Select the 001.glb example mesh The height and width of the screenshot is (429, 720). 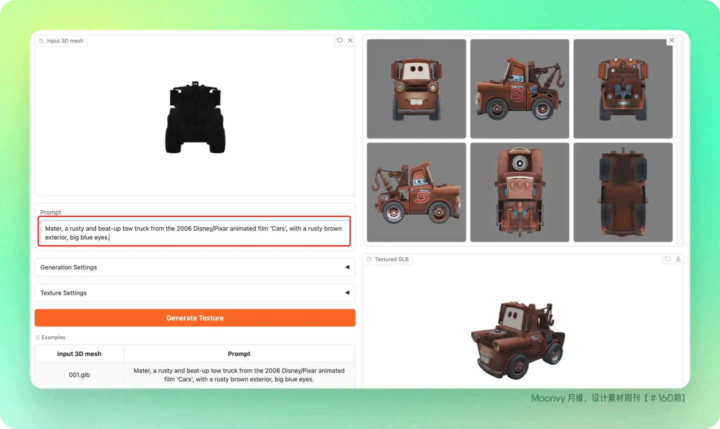[x=79, y=374]
